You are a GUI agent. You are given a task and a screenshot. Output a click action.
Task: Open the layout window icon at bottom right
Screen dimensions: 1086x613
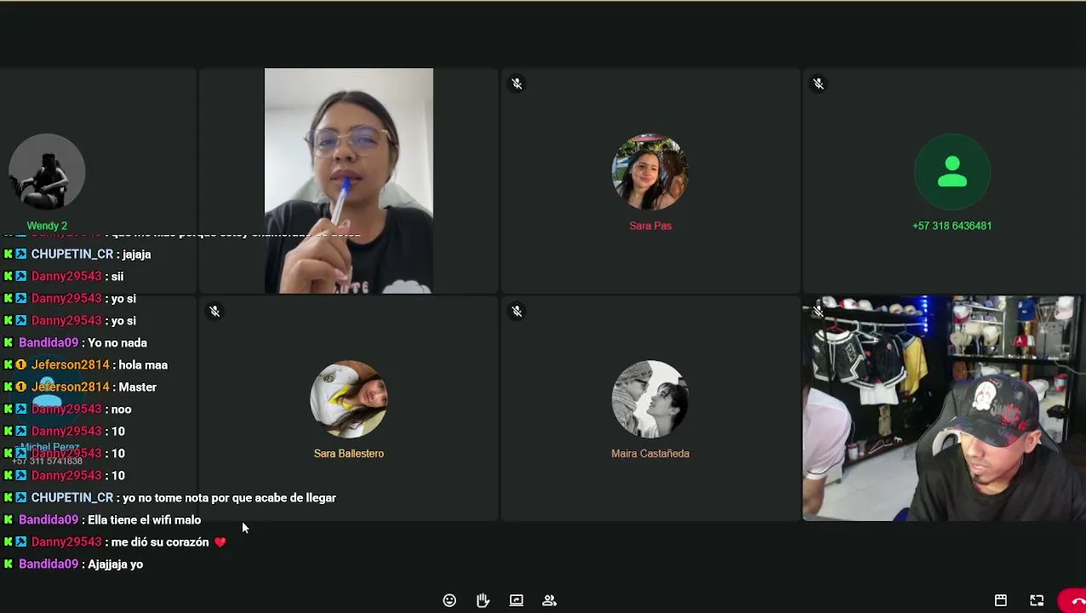point(1001,600)
